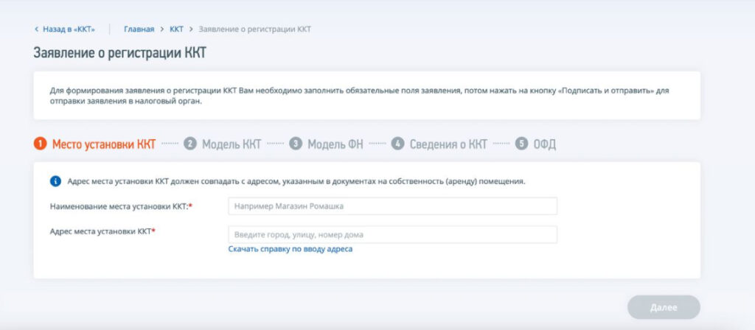Viewport: 755px width, 330px height.
Task: Focus the «Адрес места установки ККТ» input
Action: [392, 235]
